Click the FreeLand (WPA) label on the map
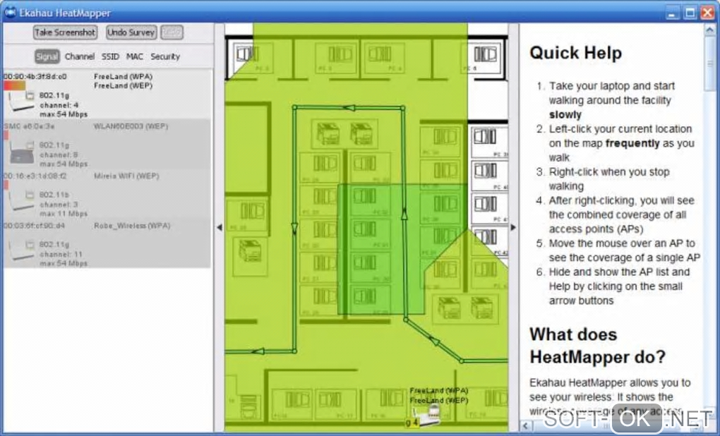This screenshot has height=436, width=720. [x=439, y=391]
